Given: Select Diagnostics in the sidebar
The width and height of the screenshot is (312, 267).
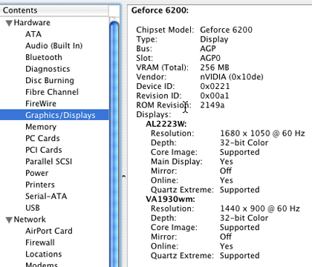Looking at the screenshot, I should [48, 69].
